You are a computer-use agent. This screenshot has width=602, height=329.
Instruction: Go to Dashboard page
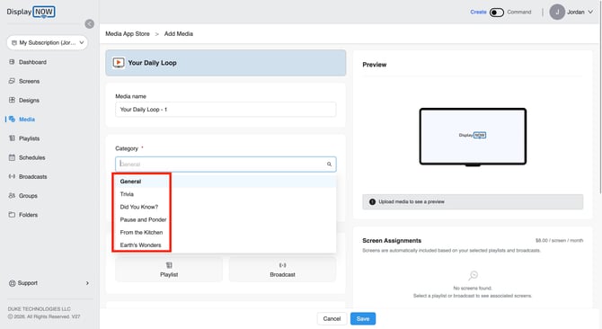(x=32, y=62)
